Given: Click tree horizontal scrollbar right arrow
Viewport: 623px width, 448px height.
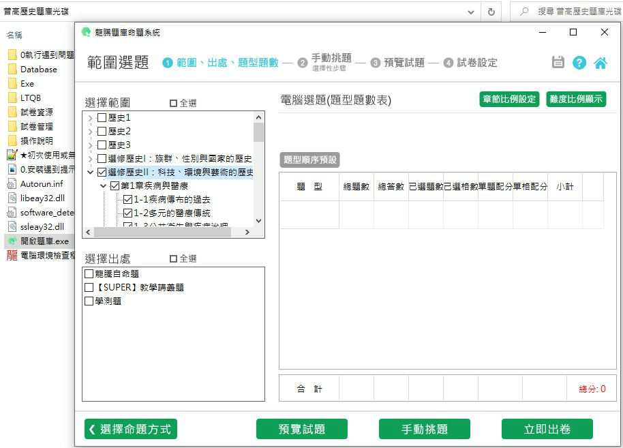Looking at the screenshot, I should 247,232.
